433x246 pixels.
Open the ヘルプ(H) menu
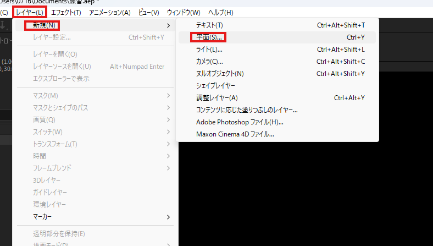tap(220, 12)
